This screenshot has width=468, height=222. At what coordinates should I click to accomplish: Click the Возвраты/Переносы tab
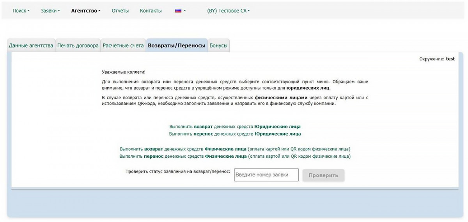[177, 46]
